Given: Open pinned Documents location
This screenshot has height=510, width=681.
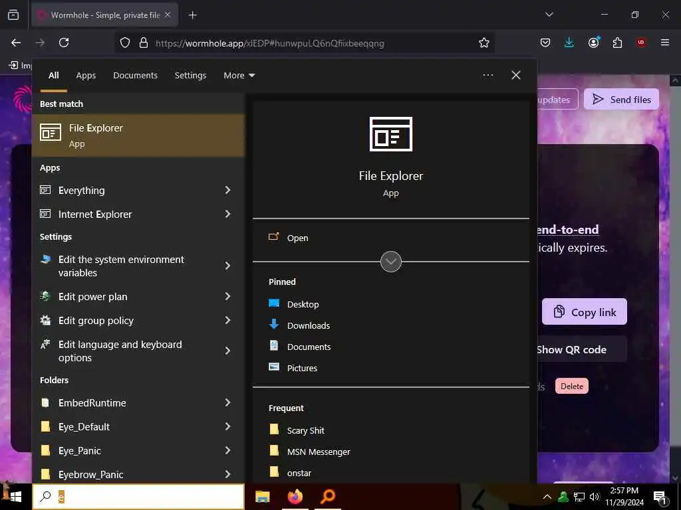Looking at the screenshot, I should 309,347.
